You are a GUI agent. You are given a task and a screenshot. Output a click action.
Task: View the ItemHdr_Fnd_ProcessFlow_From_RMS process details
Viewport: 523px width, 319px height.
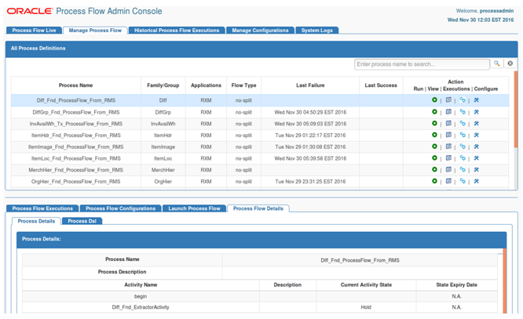pos(448,135)
